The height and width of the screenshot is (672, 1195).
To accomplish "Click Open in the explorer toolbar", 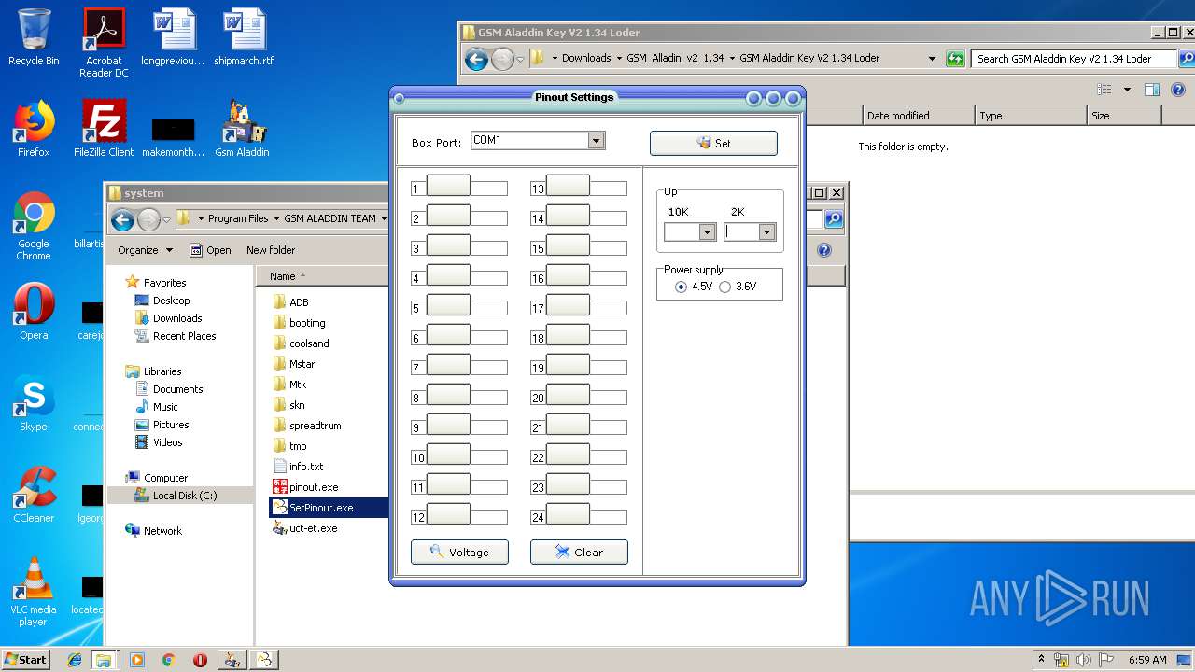I will (x=210, y=250).
